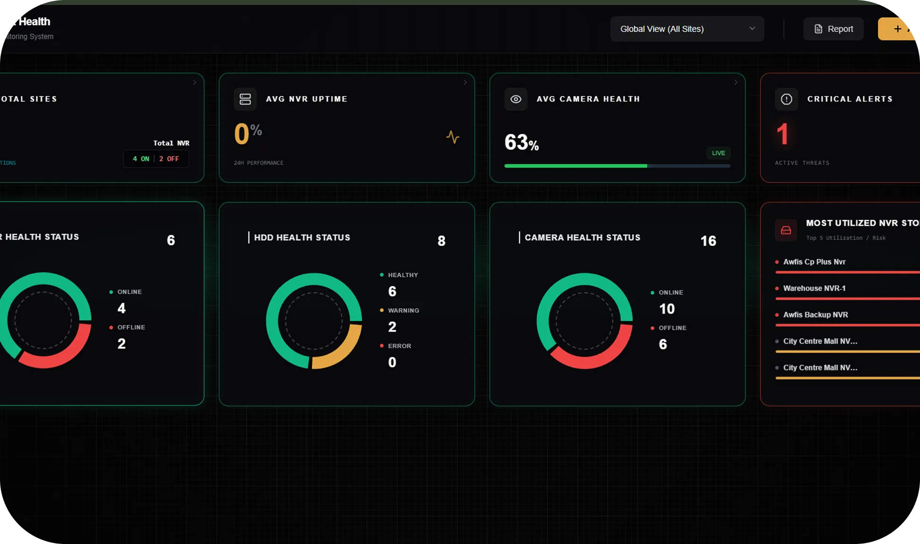This screenshot has height=544, width=920.
Task: Expand the AVG NVR UPTIME card via its chevron
Action: [x=464, y=82]
